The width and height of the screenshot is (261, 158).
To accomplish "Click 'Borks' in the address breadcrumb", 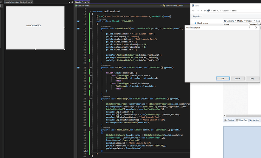I will [x=234, y=11].
